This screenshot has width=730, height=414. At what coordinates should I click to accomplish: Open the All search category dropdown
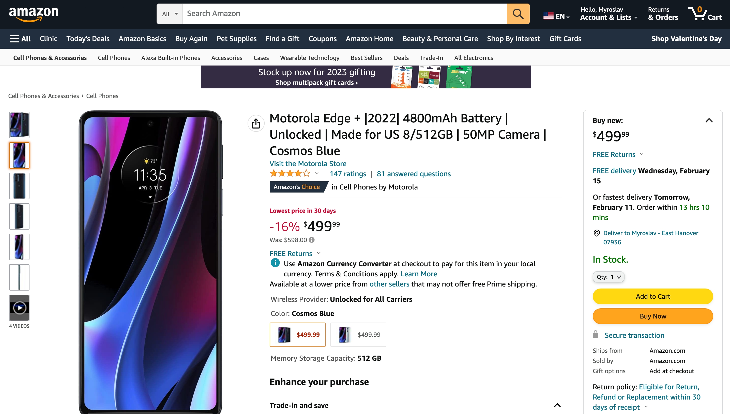pos(170,14)
